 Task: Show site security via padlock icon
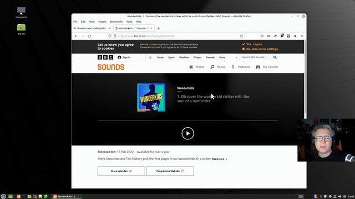[115, 36]
